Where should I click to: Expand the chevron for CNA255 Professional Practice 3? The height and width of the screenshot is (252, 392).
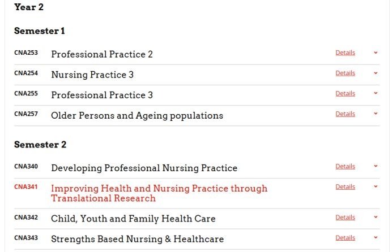coord(376,93)
